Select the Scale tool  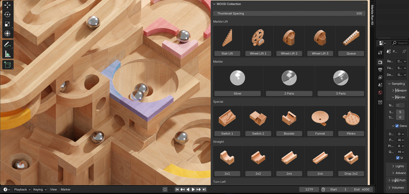click(x=7, y=24)
